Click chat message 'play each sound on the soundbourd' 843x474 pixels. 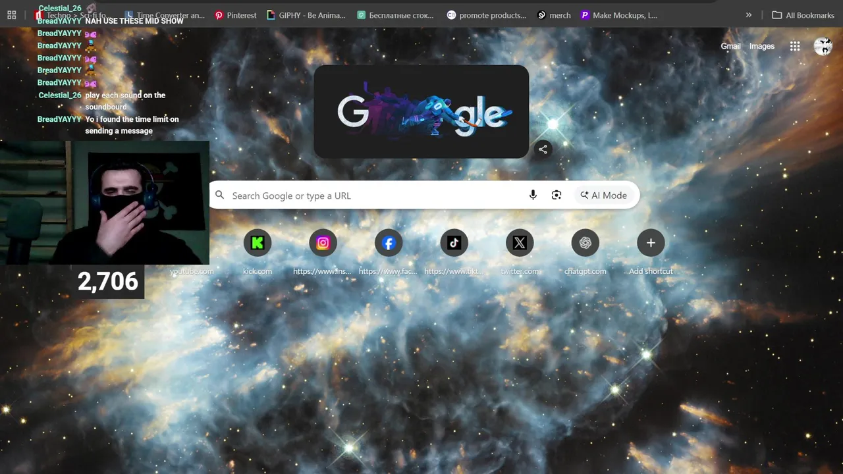(x=125, y=101)
